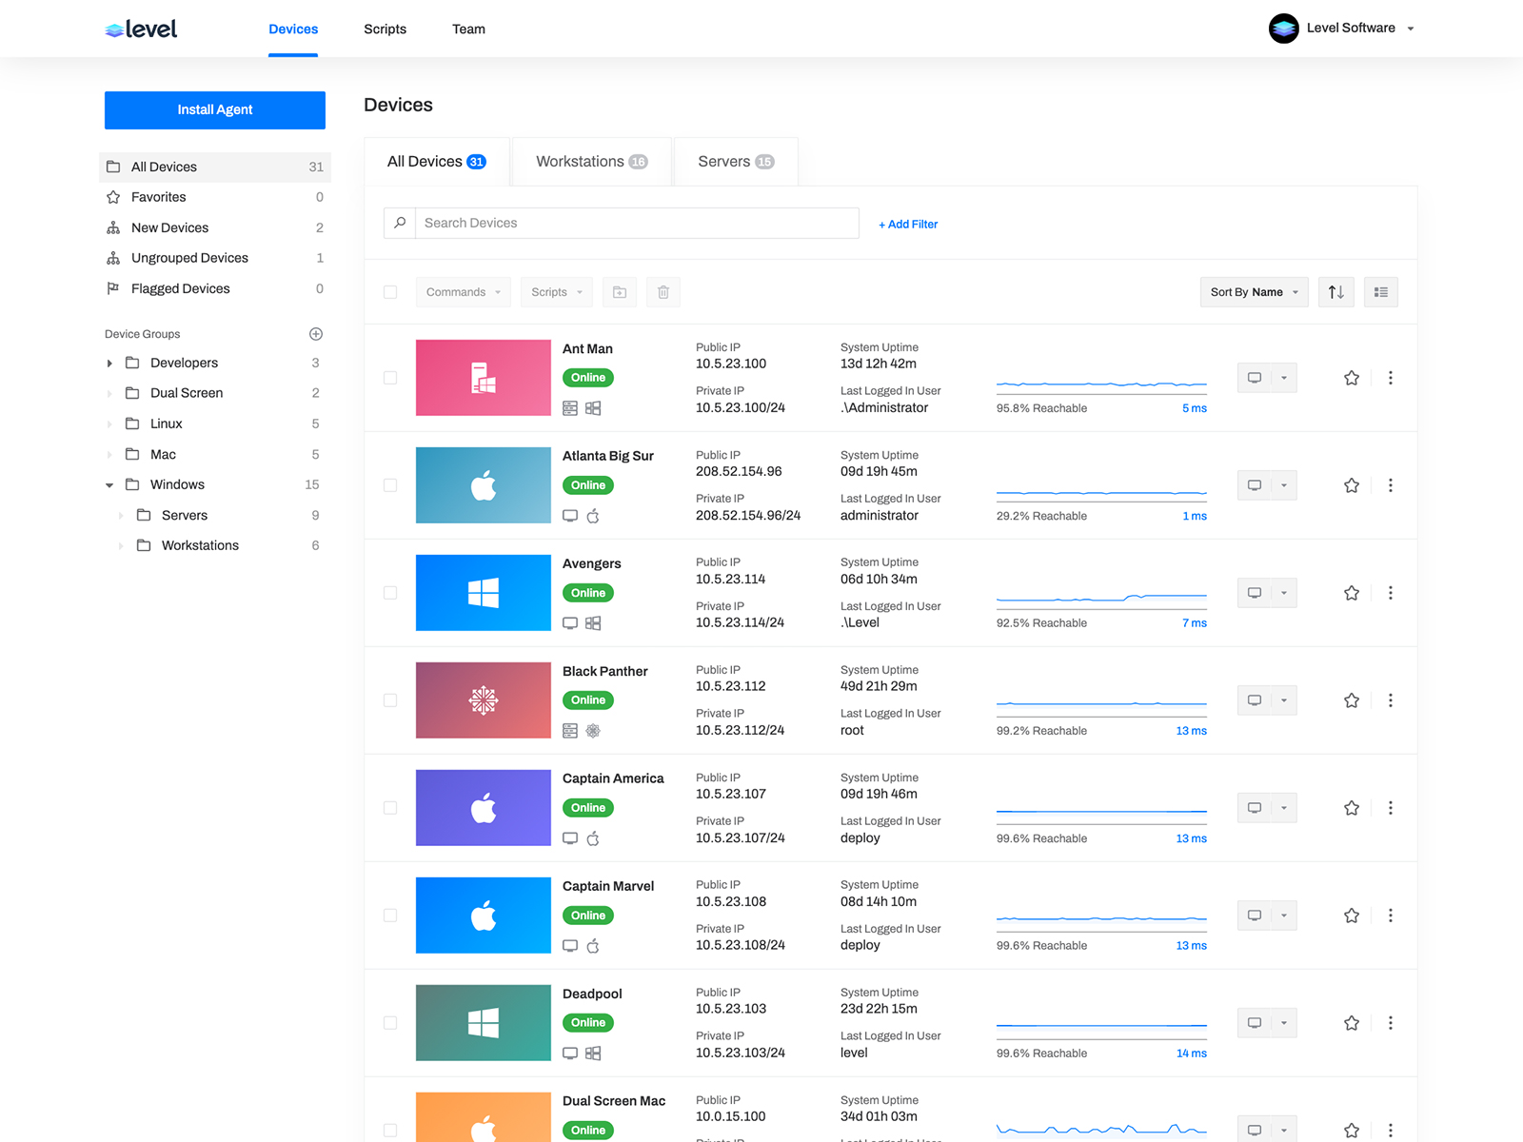The image size is (1523, 1142).
Task: Click the Add Filter link
Action: click(908, 225)
